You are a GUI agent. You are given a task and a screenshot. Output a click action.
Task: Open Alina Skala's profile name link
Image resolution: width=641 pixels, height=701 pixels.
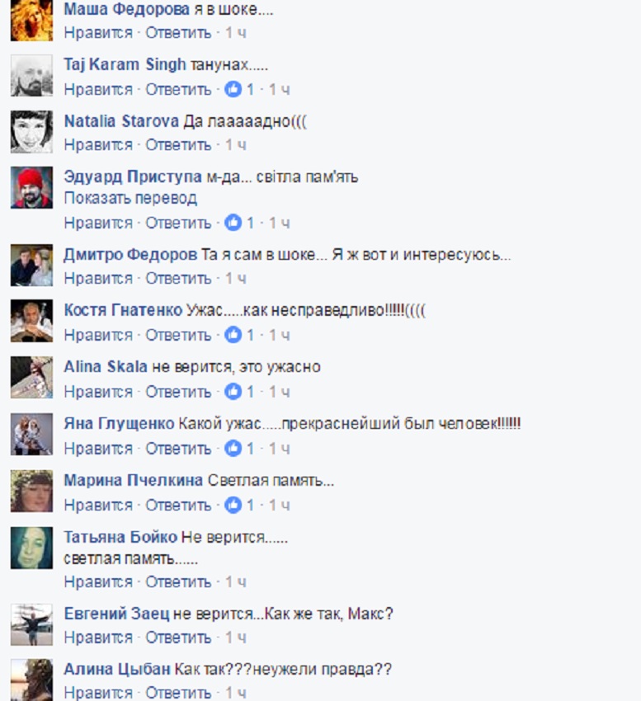click(x=106, y=367)
